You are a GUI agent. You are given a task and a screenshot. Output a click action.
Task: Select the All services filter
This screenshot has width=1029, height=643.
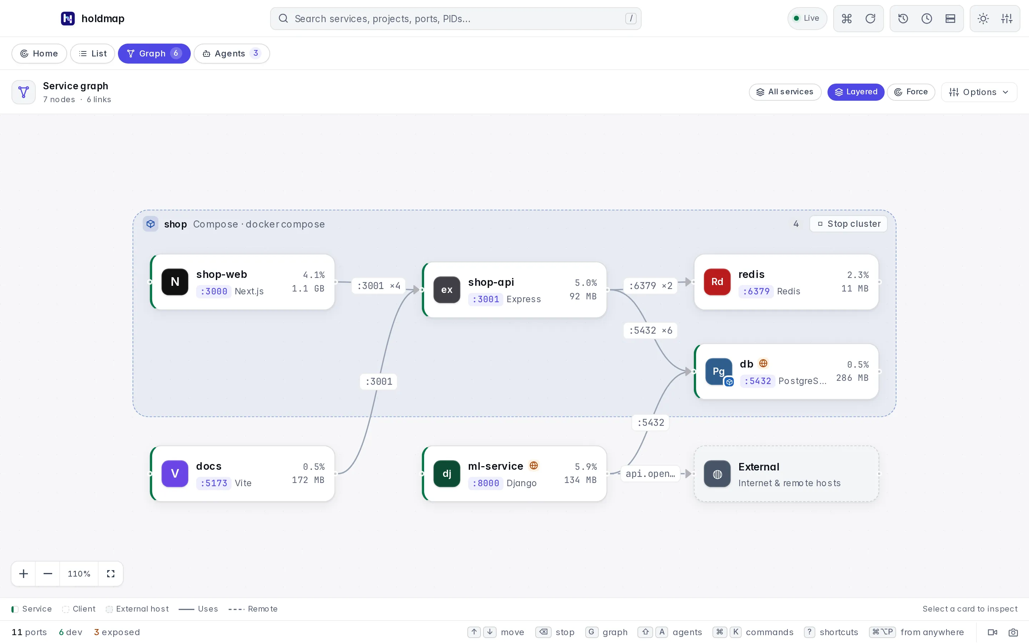click(785, 92)
